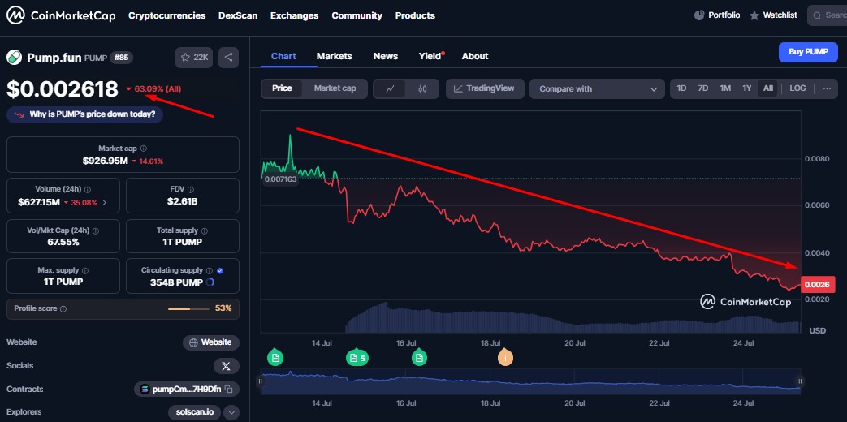Toggle the LOG scale option

point(797,88)
